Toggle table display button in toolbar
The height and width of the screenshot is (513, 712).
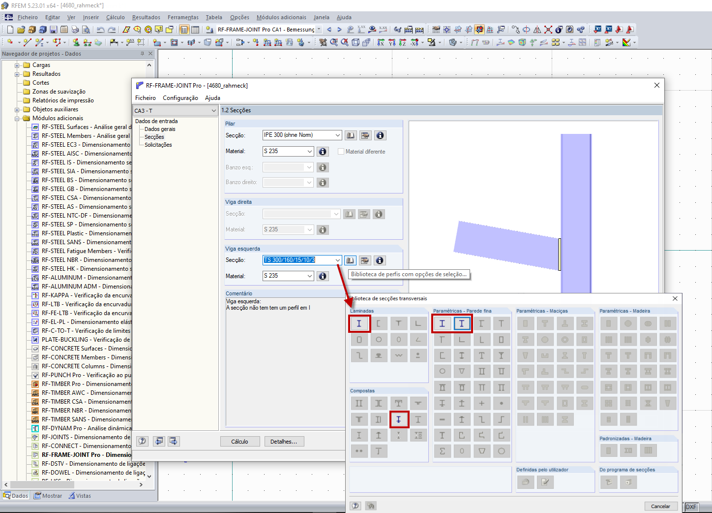pyautogui.click(x=195, y=30)
